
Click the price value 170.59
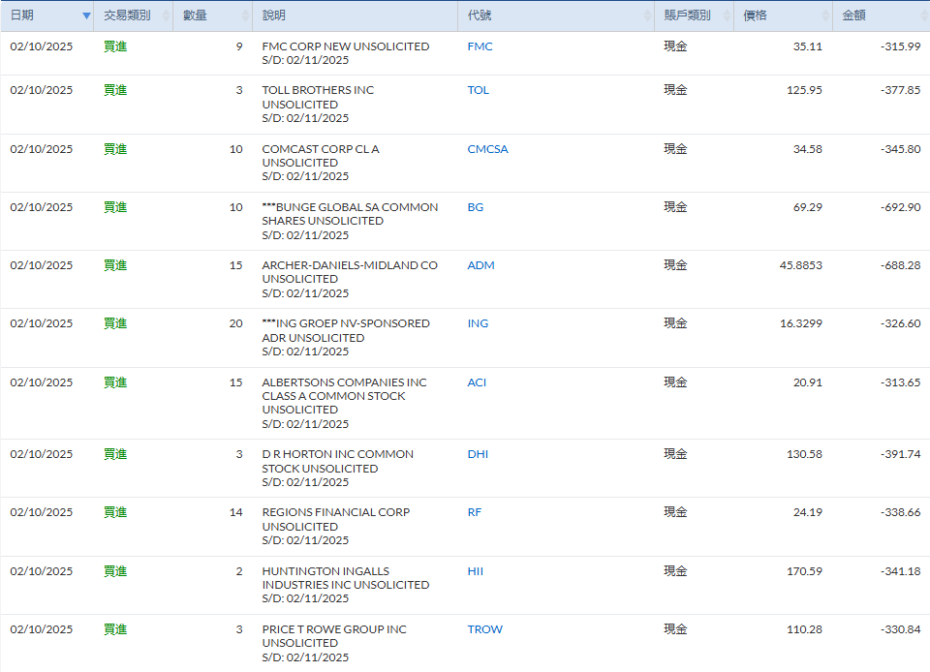click(804, 571)
